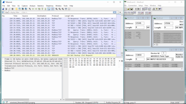Click the Length field in ModSca3

140,59
